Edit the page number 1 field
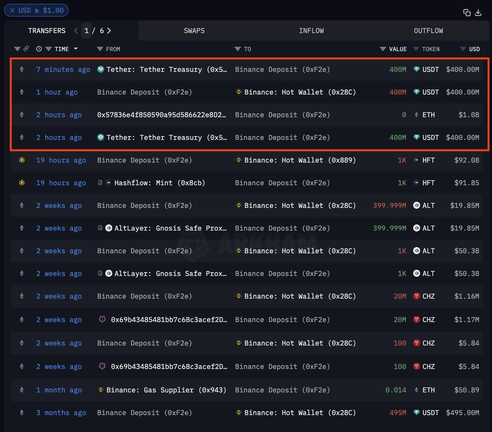Image resolution: width=492 pixels, height=432 pixels. pyautogui.click(x=86, y=31)
